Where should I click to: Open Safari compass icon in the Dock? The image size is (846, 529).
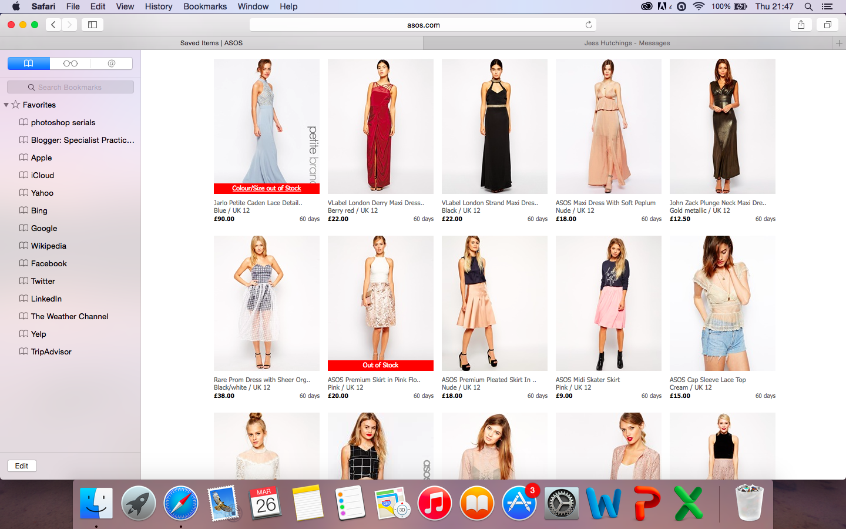point(181,503)
